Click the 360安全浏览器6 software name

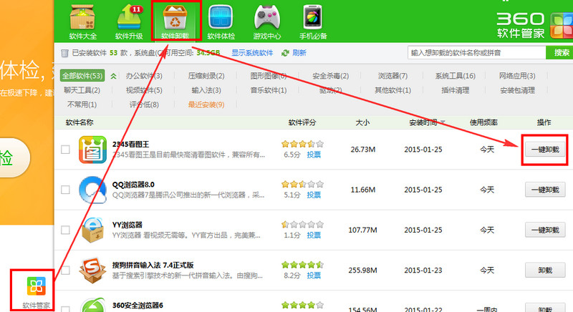pos(138,305)
